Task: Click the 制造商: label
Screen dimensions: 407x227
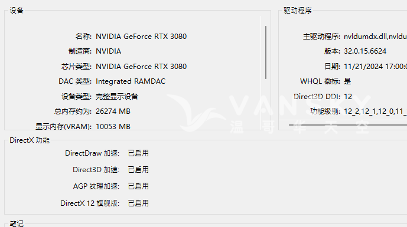Action: 80,51
